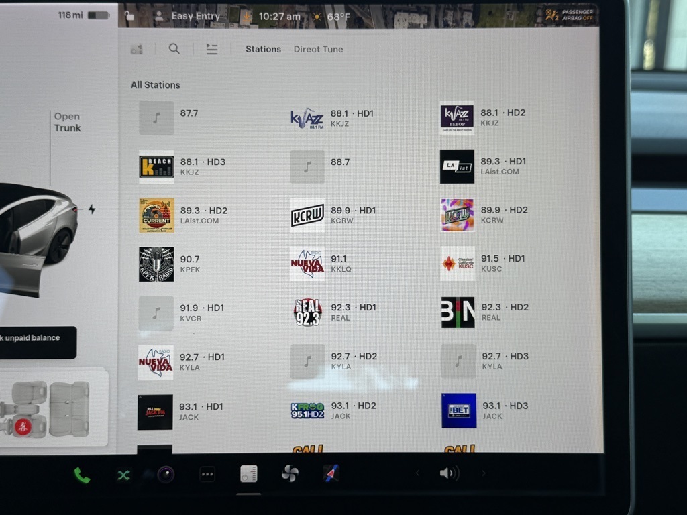The height and width of the screenshot is (515, 687).
Task: Open the playback queue list icon
Action: [212, 49]
